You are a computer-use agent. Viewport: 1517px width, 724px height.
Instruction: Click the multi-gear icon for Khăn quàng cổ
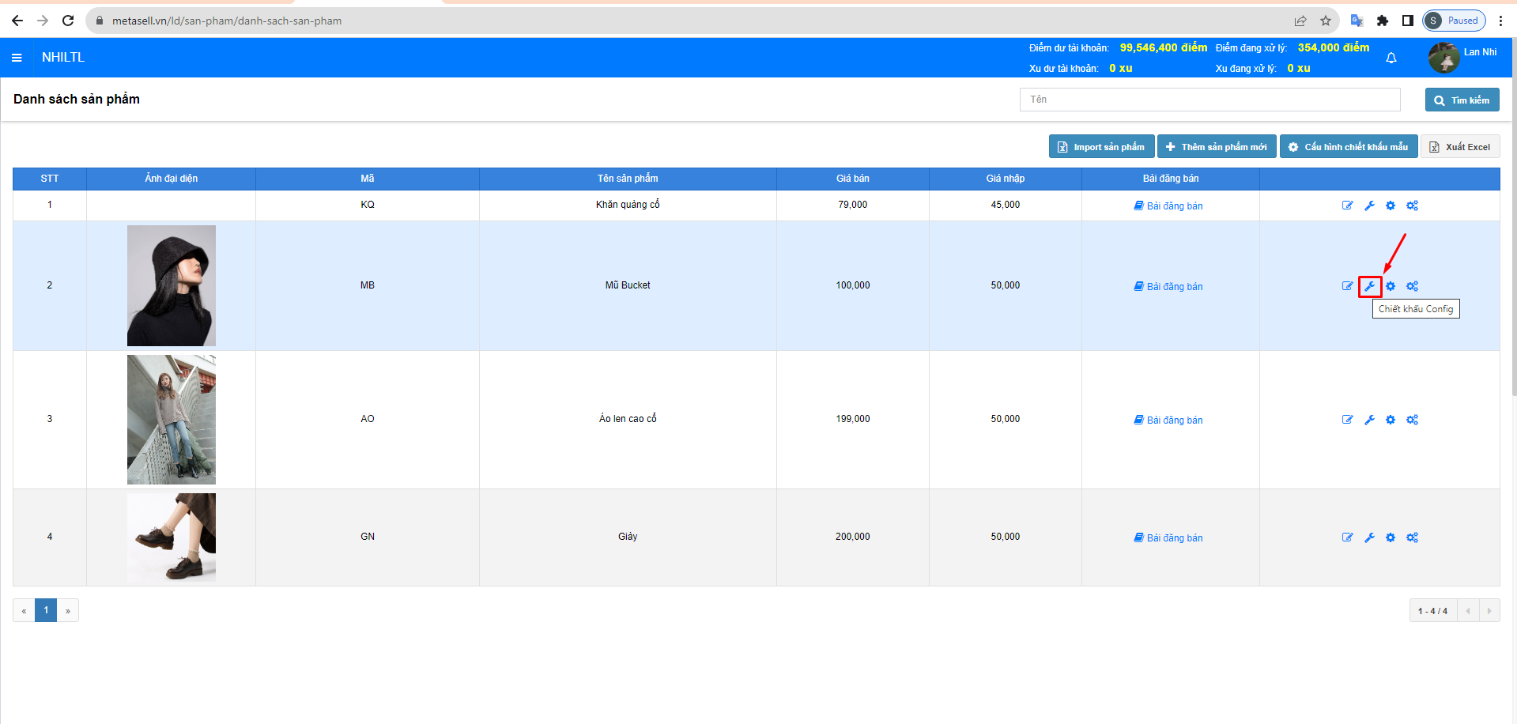[x=1412, y=206]
